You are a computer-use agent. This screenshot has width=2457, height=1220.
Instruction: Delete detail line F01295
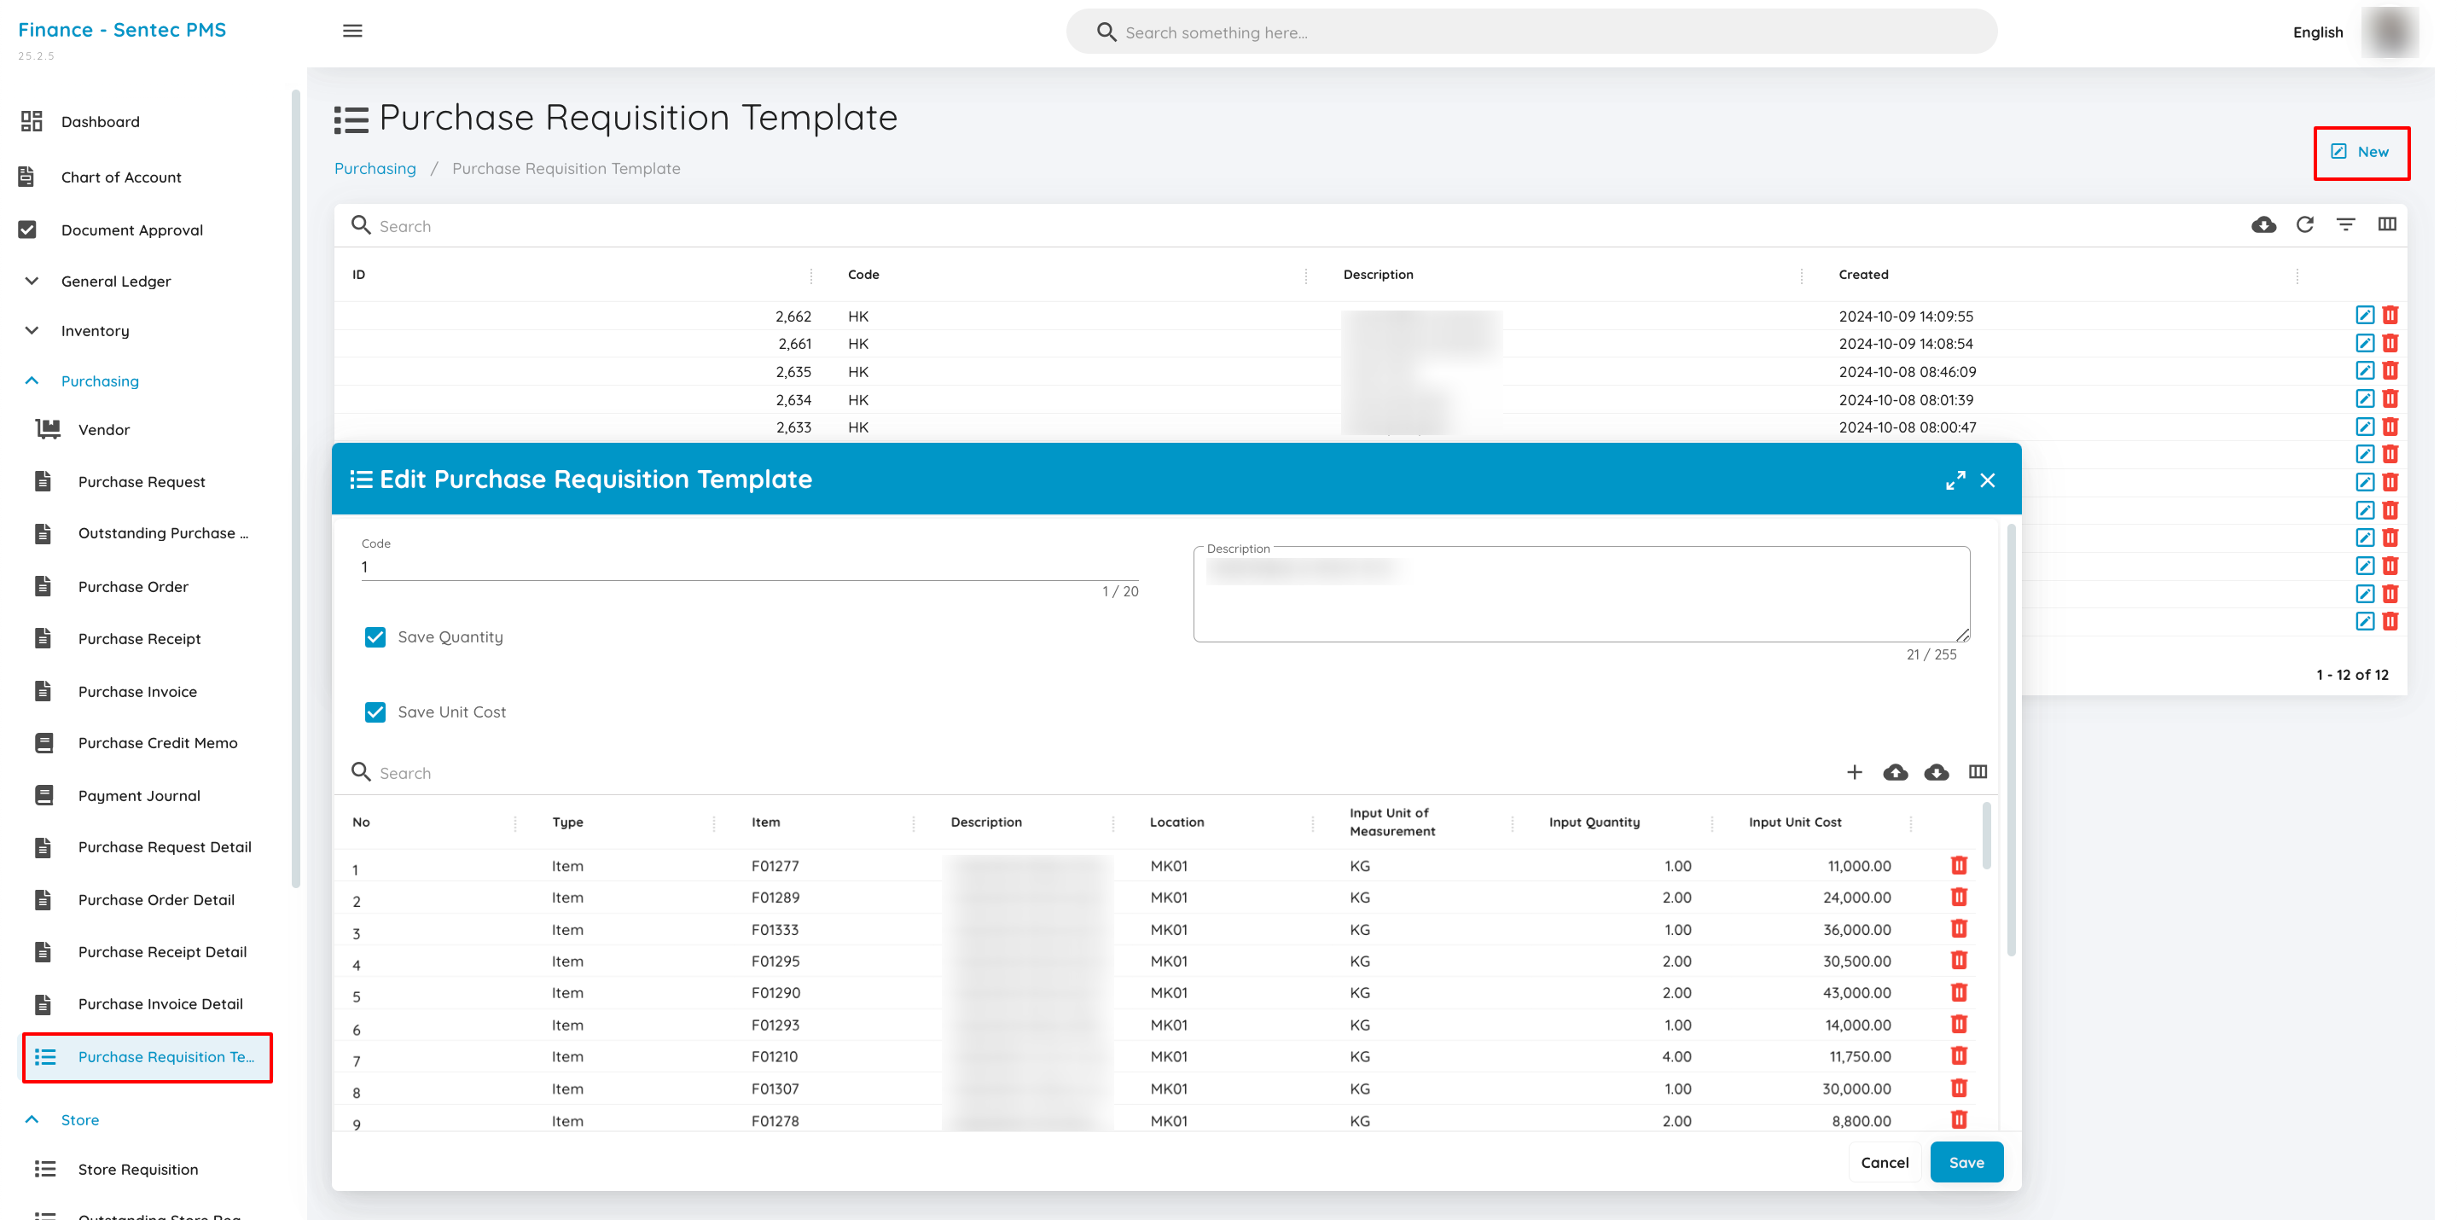tap(1959, 961)
